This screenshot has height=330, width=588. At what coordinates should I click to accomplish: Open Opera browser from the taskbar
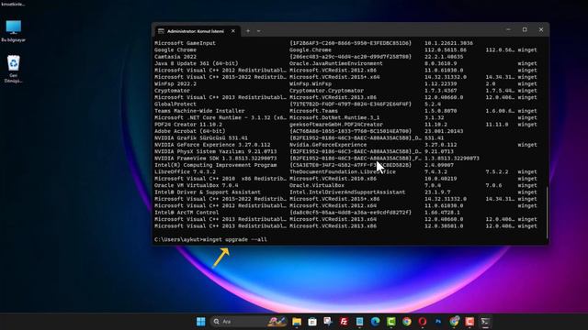[x=423, y=322]
